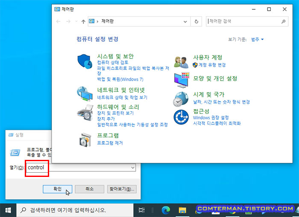Open the User Accounts people icon
Viewport: 299px width, 217px height.
181,62
